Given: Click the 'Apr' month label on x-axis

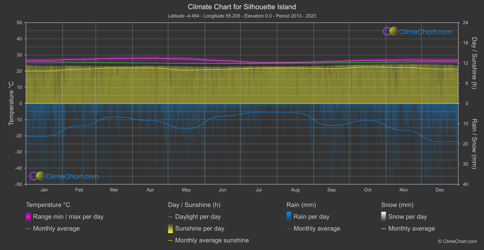Looking at the screenshot, I should [x=150, y=190].
